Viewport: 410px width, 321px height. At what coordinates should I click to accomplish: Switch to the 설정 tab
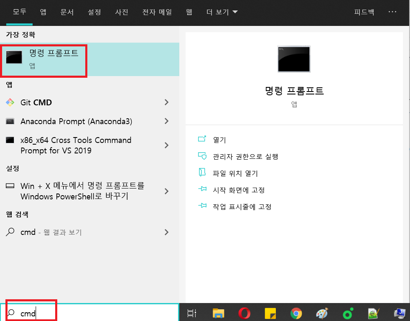94,12
